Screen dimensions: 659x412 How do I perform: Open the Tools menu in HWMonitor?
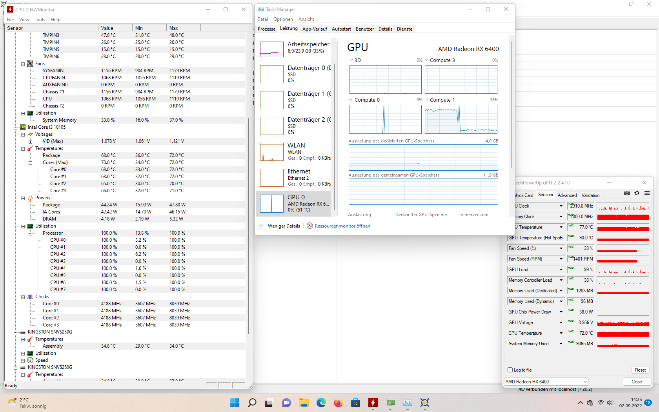pos(40,20)
